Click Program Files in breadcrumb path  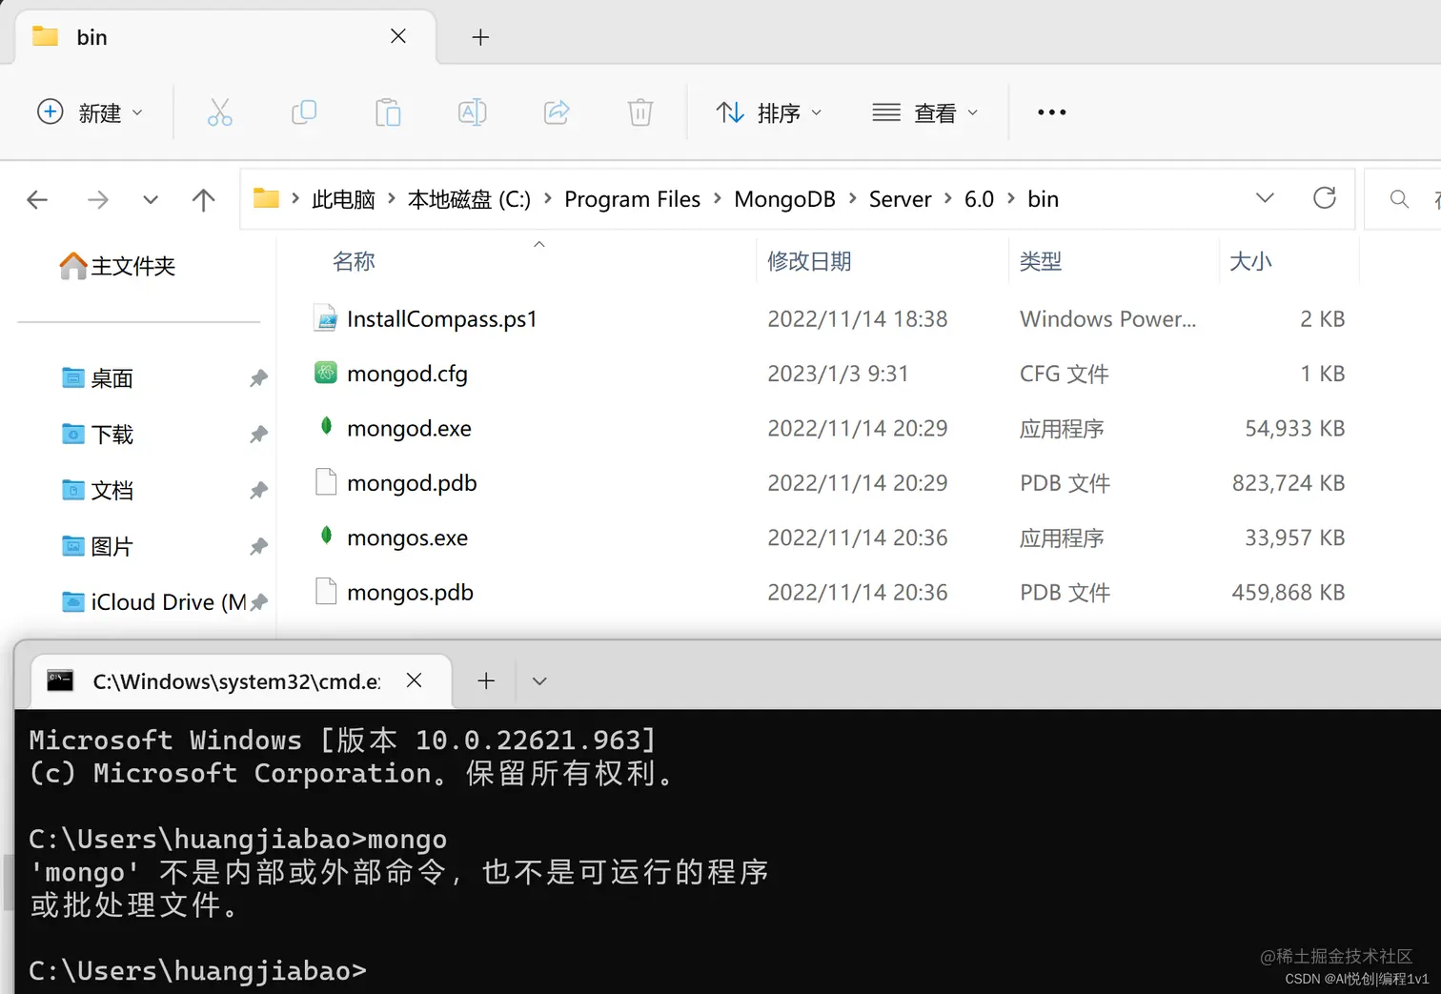pyautogui.click(x=632, y=199)
